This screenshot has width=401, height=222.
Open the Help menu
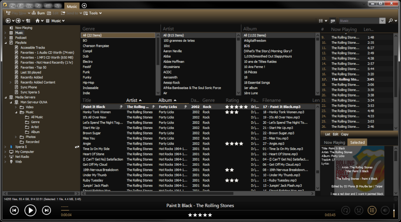[x=58, y=5]
